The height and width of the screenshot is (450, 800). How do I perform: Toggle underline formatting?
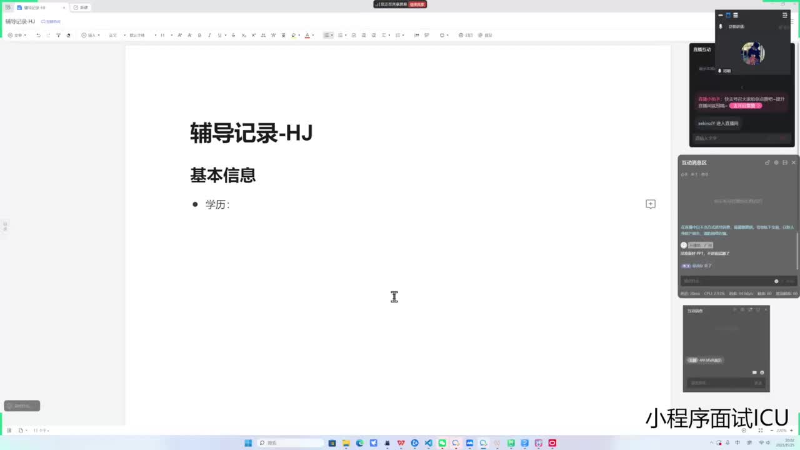click(x=219, y=35)
